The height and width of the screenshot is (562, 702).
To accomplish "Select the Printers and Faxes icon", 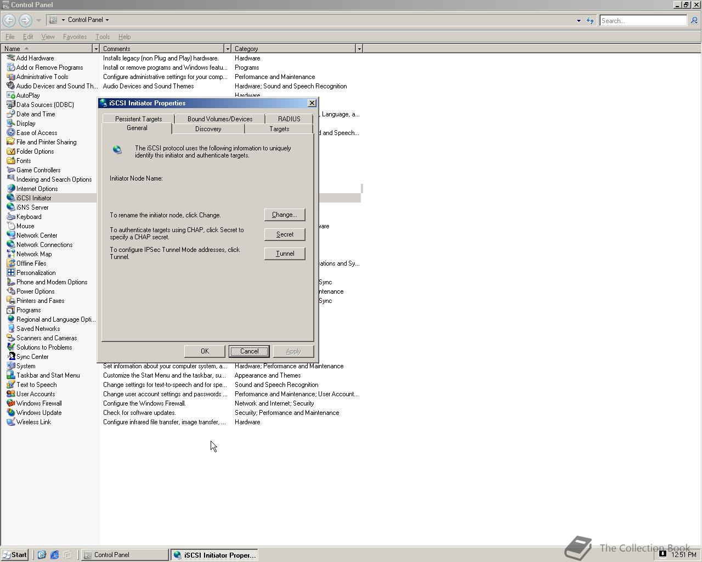I will (x=10, y=301).
